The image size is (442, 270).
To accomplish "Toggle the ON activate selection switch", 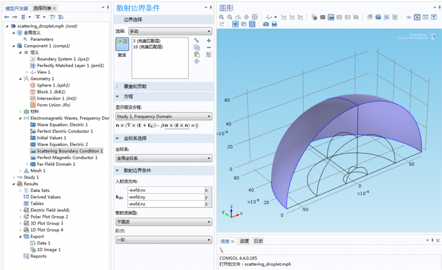I will pos(122,44).
